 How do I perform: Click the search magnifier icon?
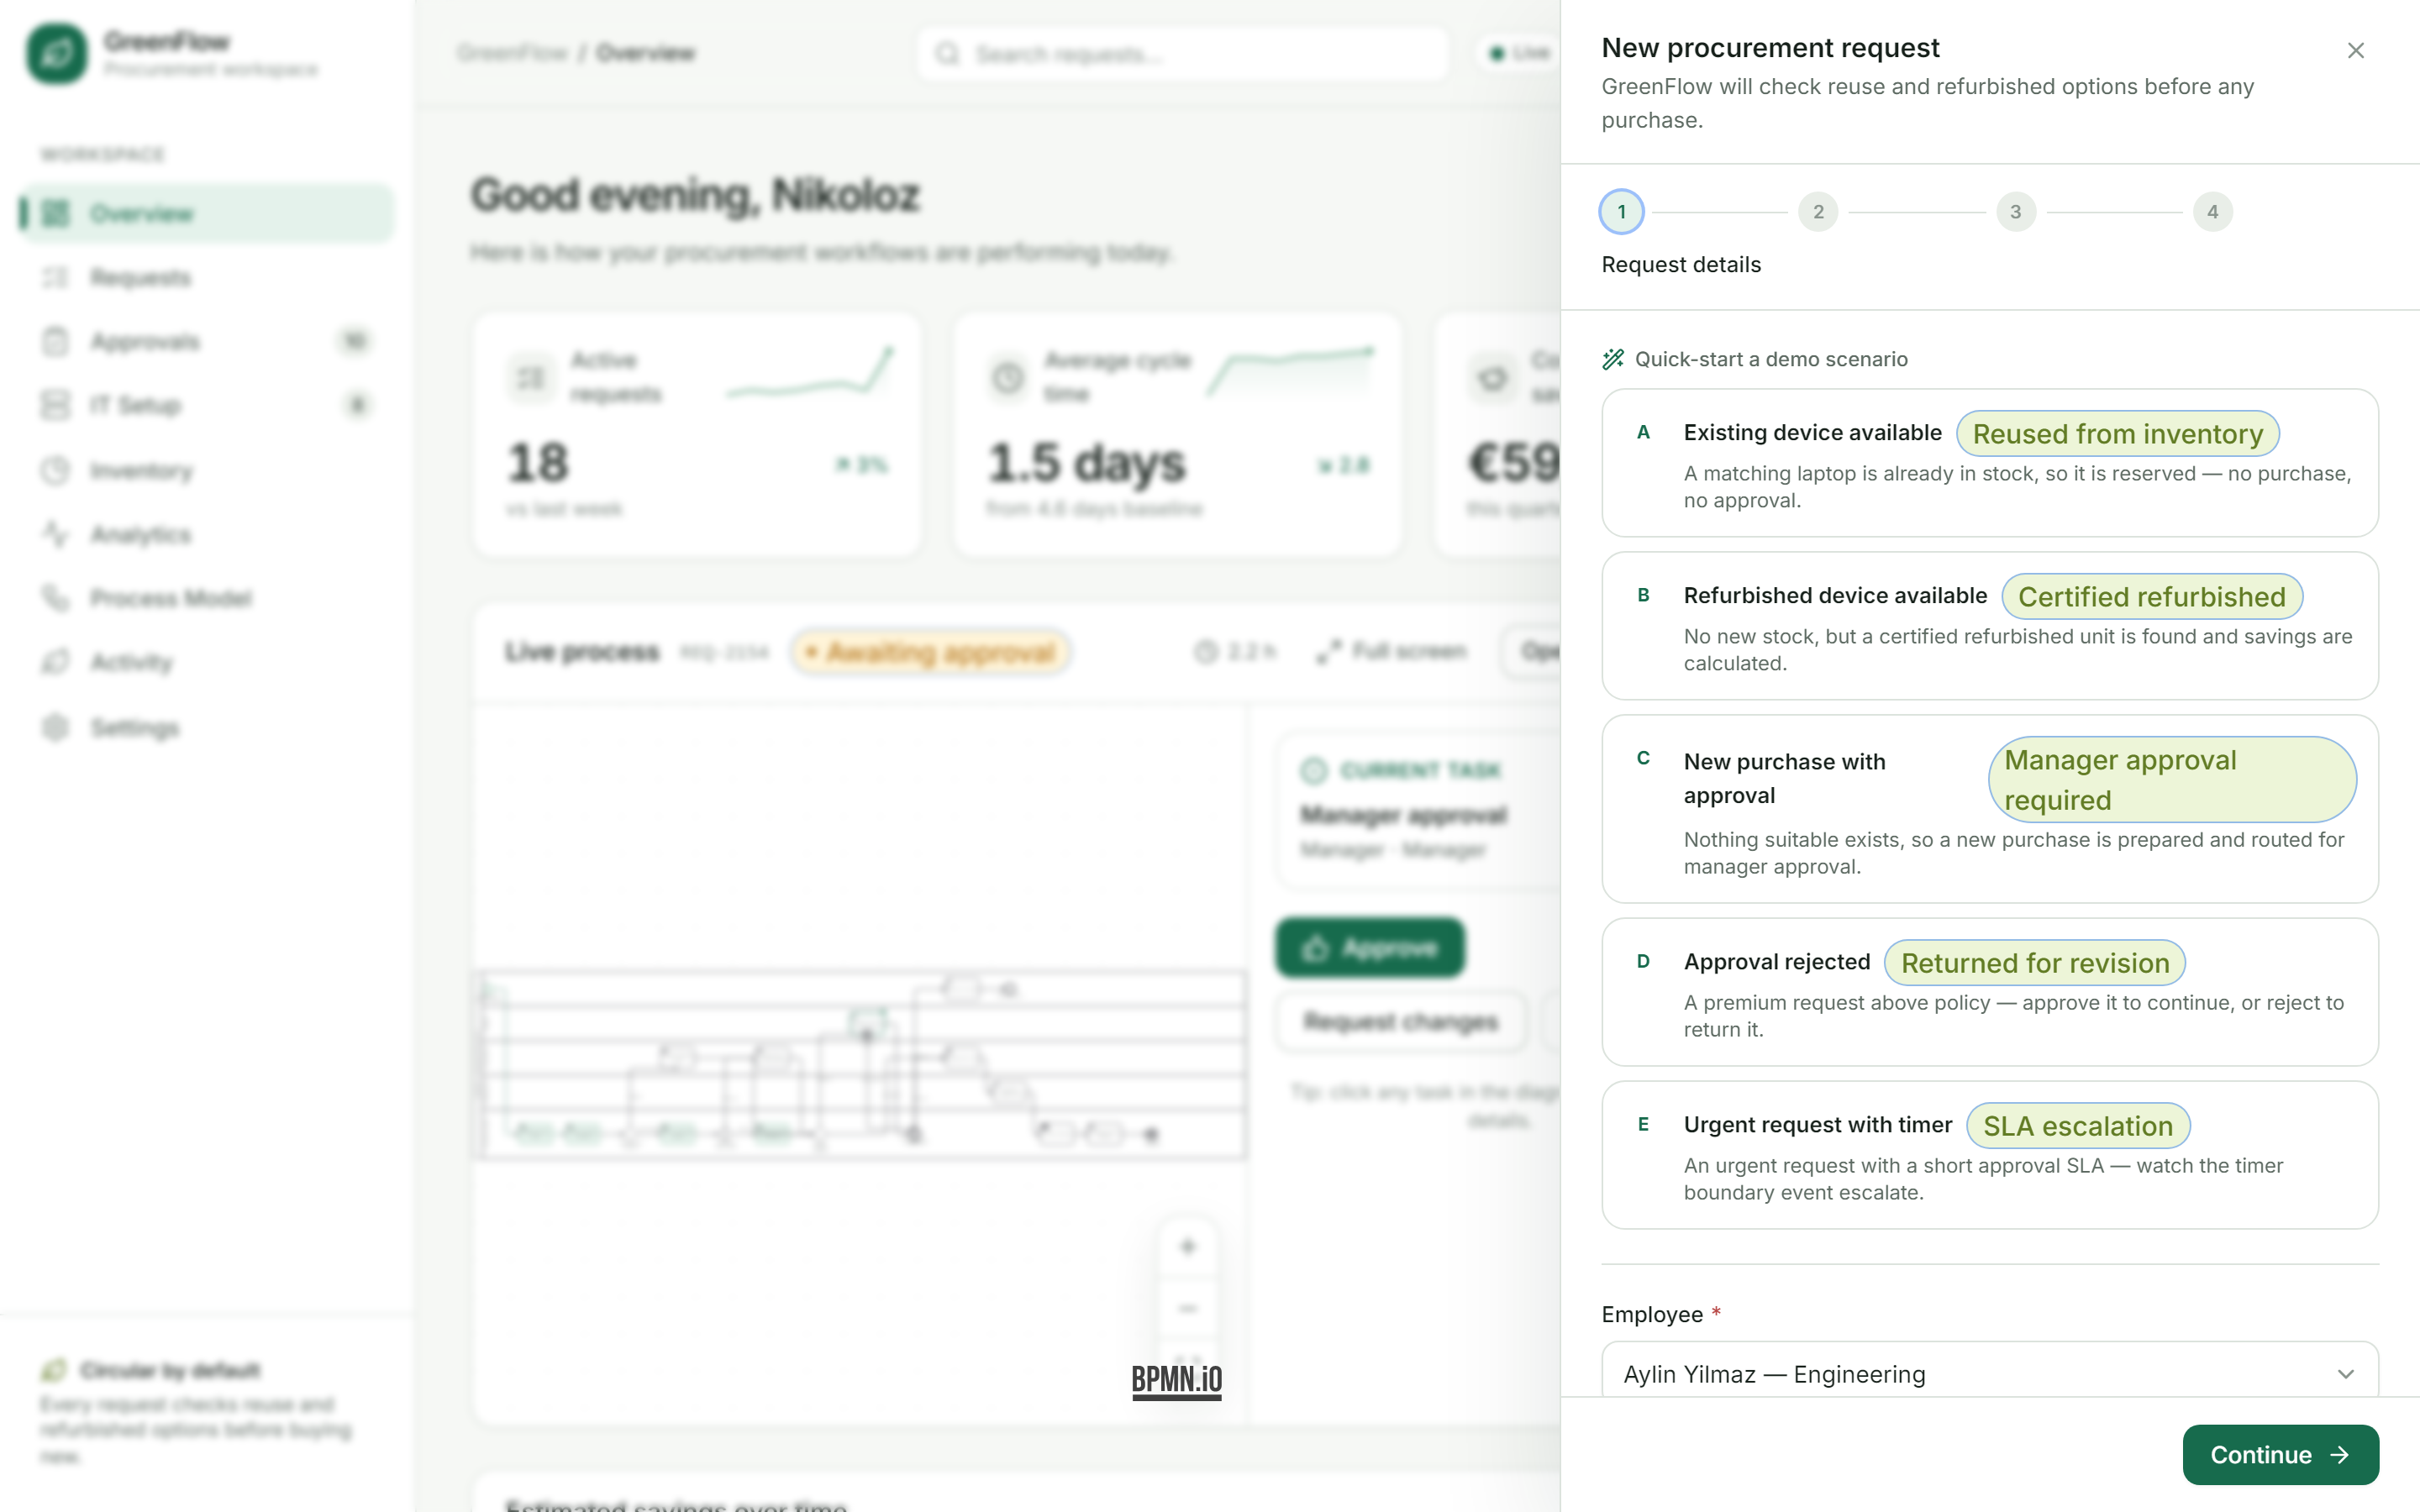[x=947, y=54]
